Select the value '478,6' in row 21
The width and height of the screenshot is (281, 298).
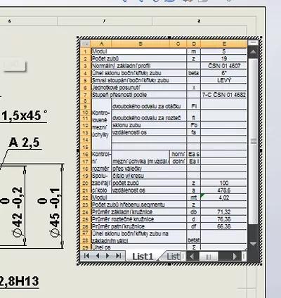click(x=224, y=190)
